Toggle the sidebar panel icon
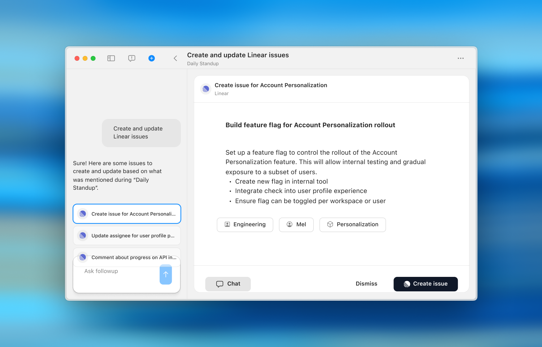The image size is (542, 347). pyautogui.click(x=111, y=58)
